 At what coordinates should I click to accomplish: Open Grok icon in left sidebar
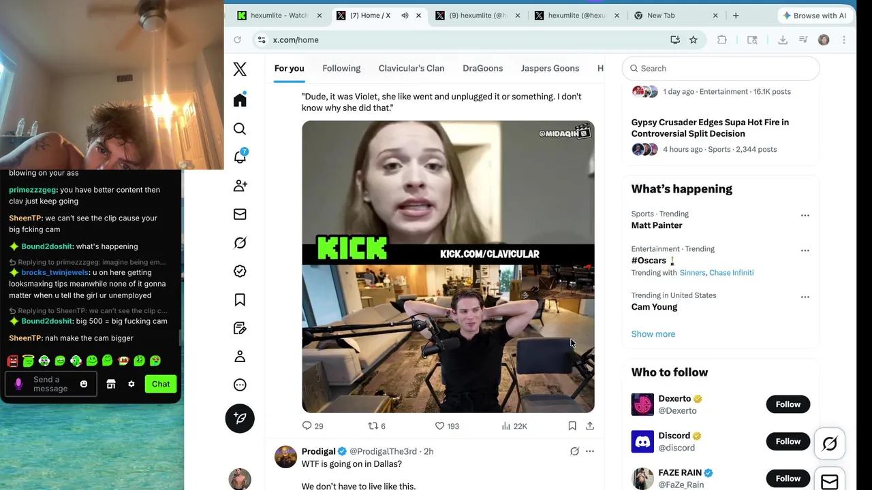[240, 242]
